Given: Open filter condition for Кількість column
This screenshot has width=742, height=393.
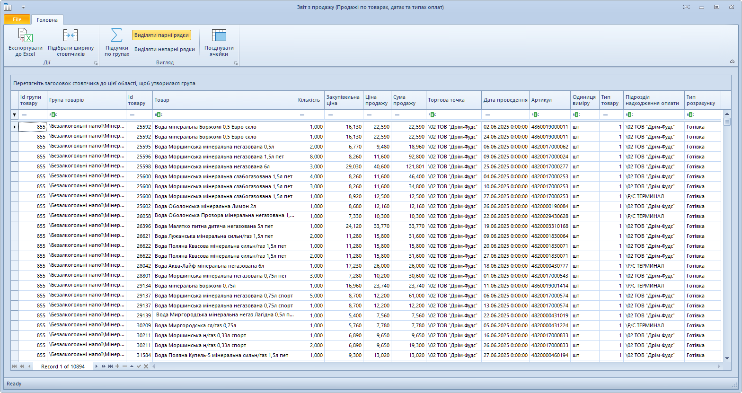Looking at the screenshot, I should coord(302,115).
